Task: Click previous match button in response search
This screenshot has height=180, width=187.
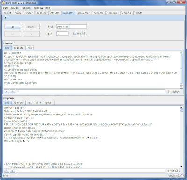Action: tap(7, 171)
